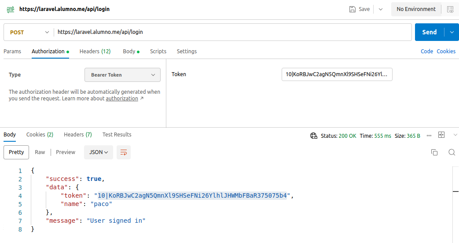459x243 pixels.
Task: Expand the Save options arrow
Action: coord(381,9)
